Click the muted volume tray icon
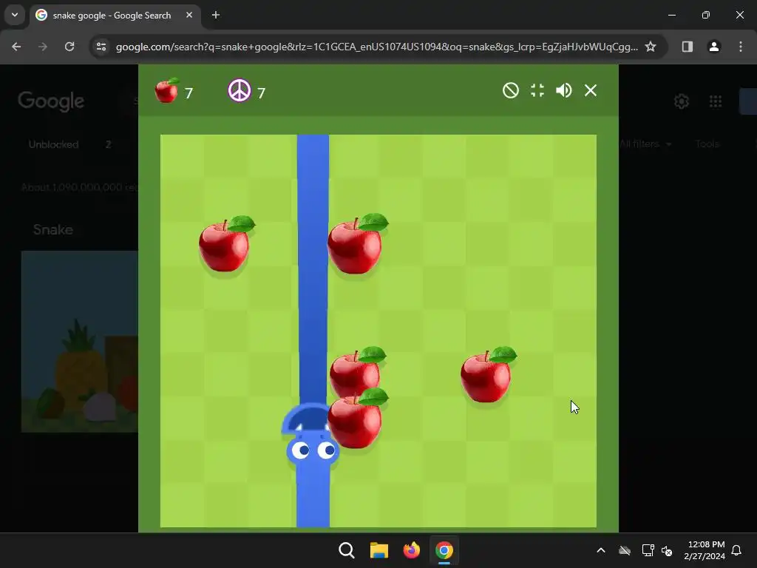 pyautogui.click(x=667, y=550)
